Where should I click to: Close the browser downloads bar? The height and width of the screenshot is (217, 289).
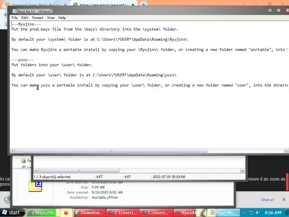click(x=284, y=199)
